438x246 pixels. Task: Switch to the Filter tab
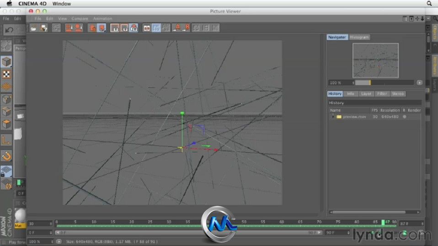[382, 94]
